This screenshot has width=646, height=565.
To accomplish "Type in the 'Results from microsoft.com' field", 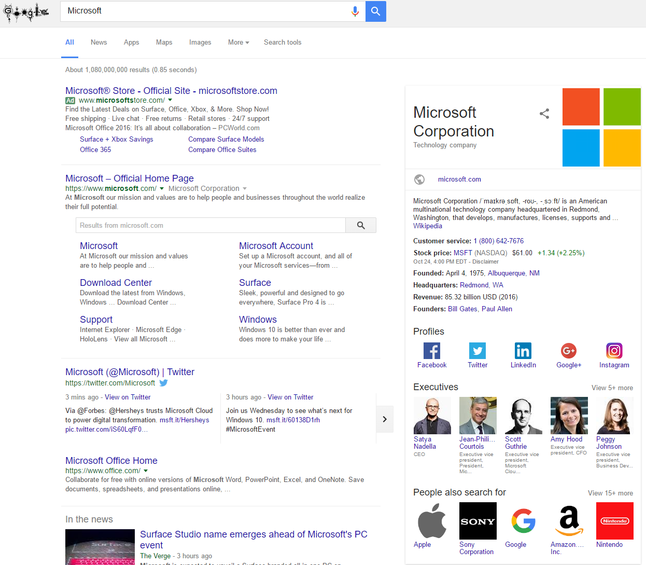I will (210, 226).
